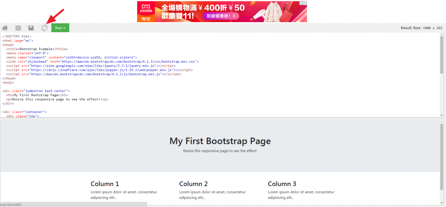Viewport: 446px width, 207px height.
Task: Click the popper.min.js script line
Action: (x=99, y=70)
